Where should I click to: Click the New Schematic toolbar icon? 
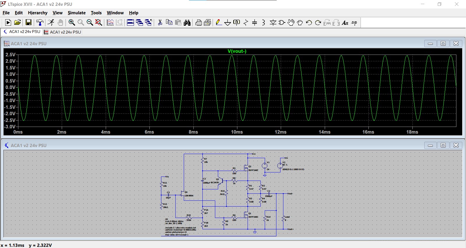tap(8, 22)
